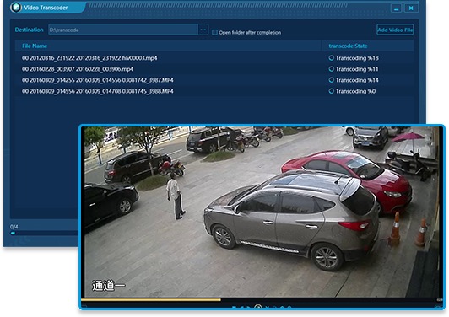Click the Destination label
Image resolution: width=449 pixels, height=317 pixels.
pyautogui.click(x=30, y=30)
